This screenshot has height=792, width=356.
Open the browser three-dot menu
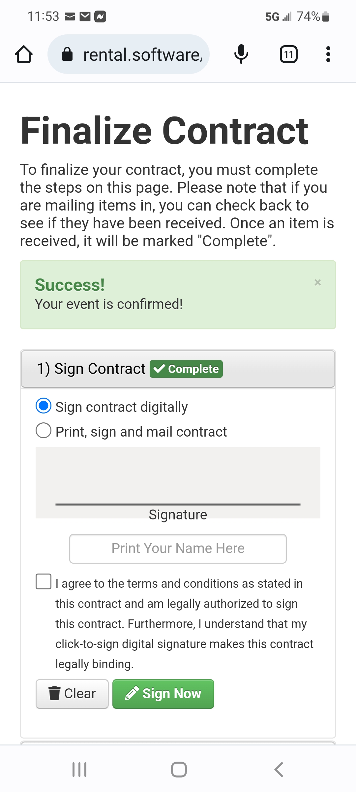coord(328,54)
